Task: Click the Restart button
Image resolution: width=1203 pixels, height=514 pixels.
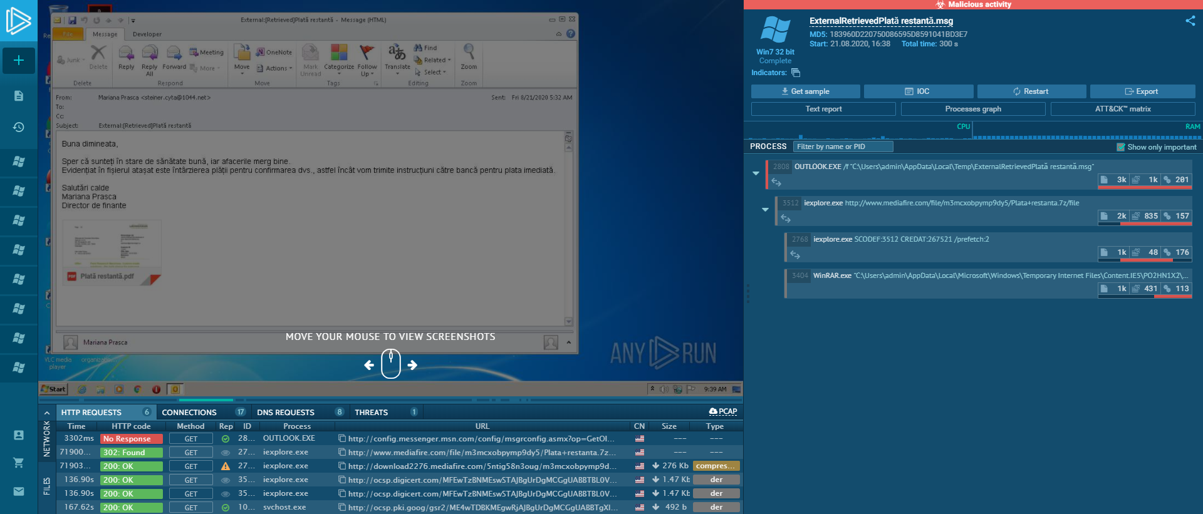Action: click(1031, 91)
